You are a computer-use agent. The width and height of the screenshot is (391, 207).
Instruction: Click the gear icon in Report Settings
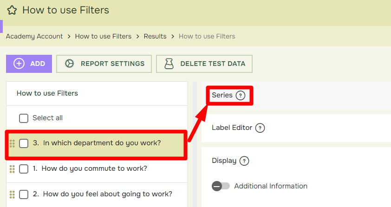(x=69, y=64)
